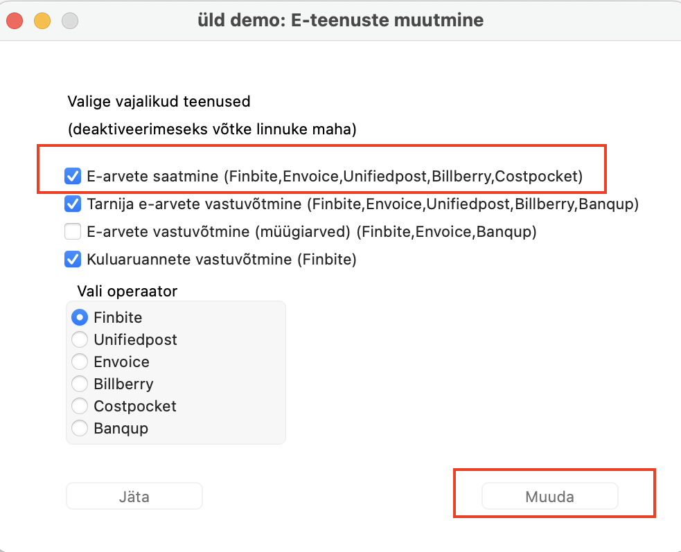
Task: Enable E-arvete vastuvõtmine (müügiarved) checkbox
Action: click(x=73, y=232)
